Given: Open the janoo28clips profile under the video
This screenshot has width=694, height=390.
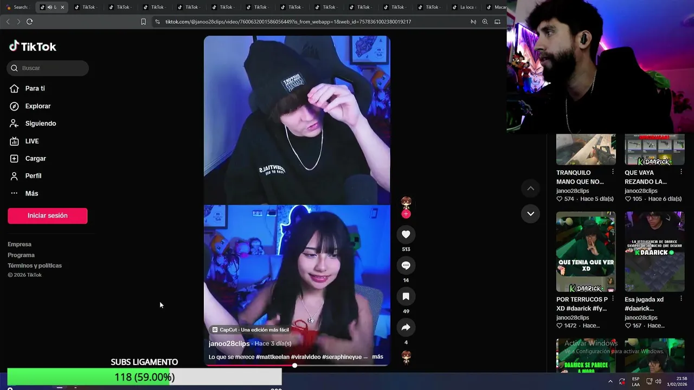Looking at the screenshot, I should click(x=229, y=343).
